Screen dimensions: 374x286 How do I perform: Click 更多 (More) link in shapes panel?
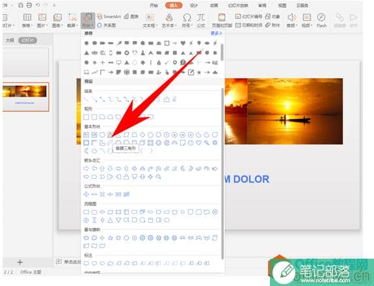[x=216, y=33]
